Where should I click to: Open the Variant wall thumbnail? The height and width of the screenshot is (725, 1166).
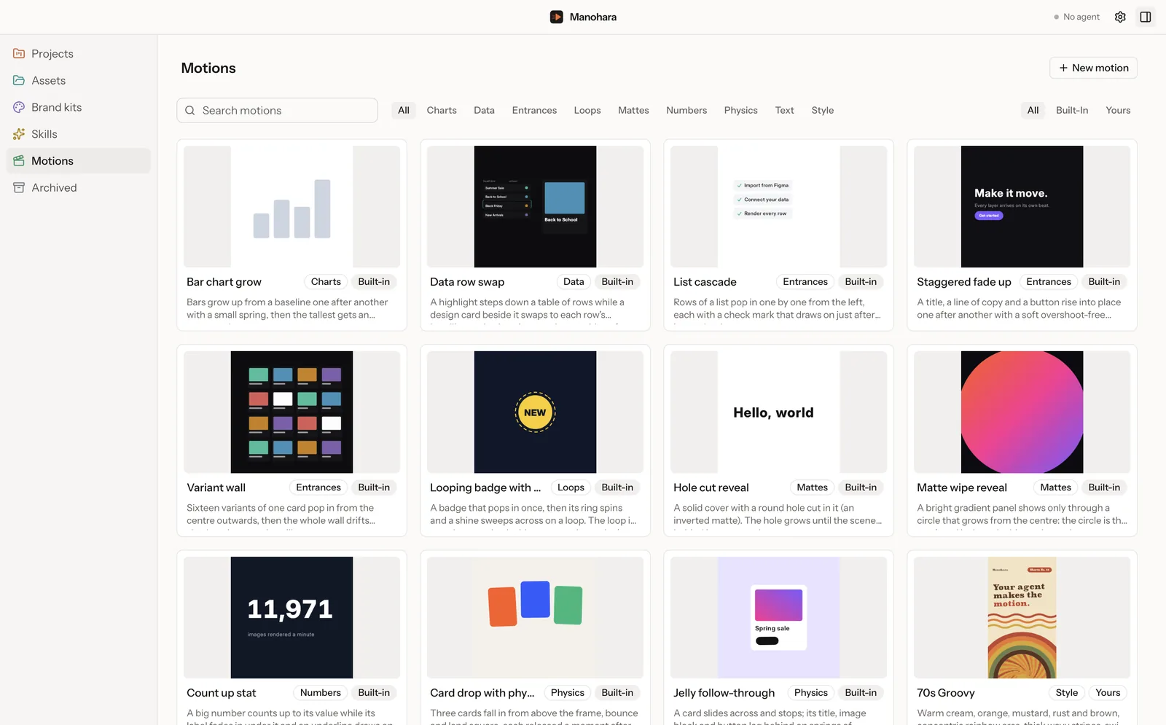point(291,412)
